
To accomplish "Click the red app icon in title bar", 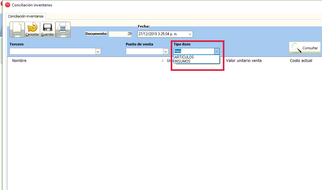I will [8, 5].
